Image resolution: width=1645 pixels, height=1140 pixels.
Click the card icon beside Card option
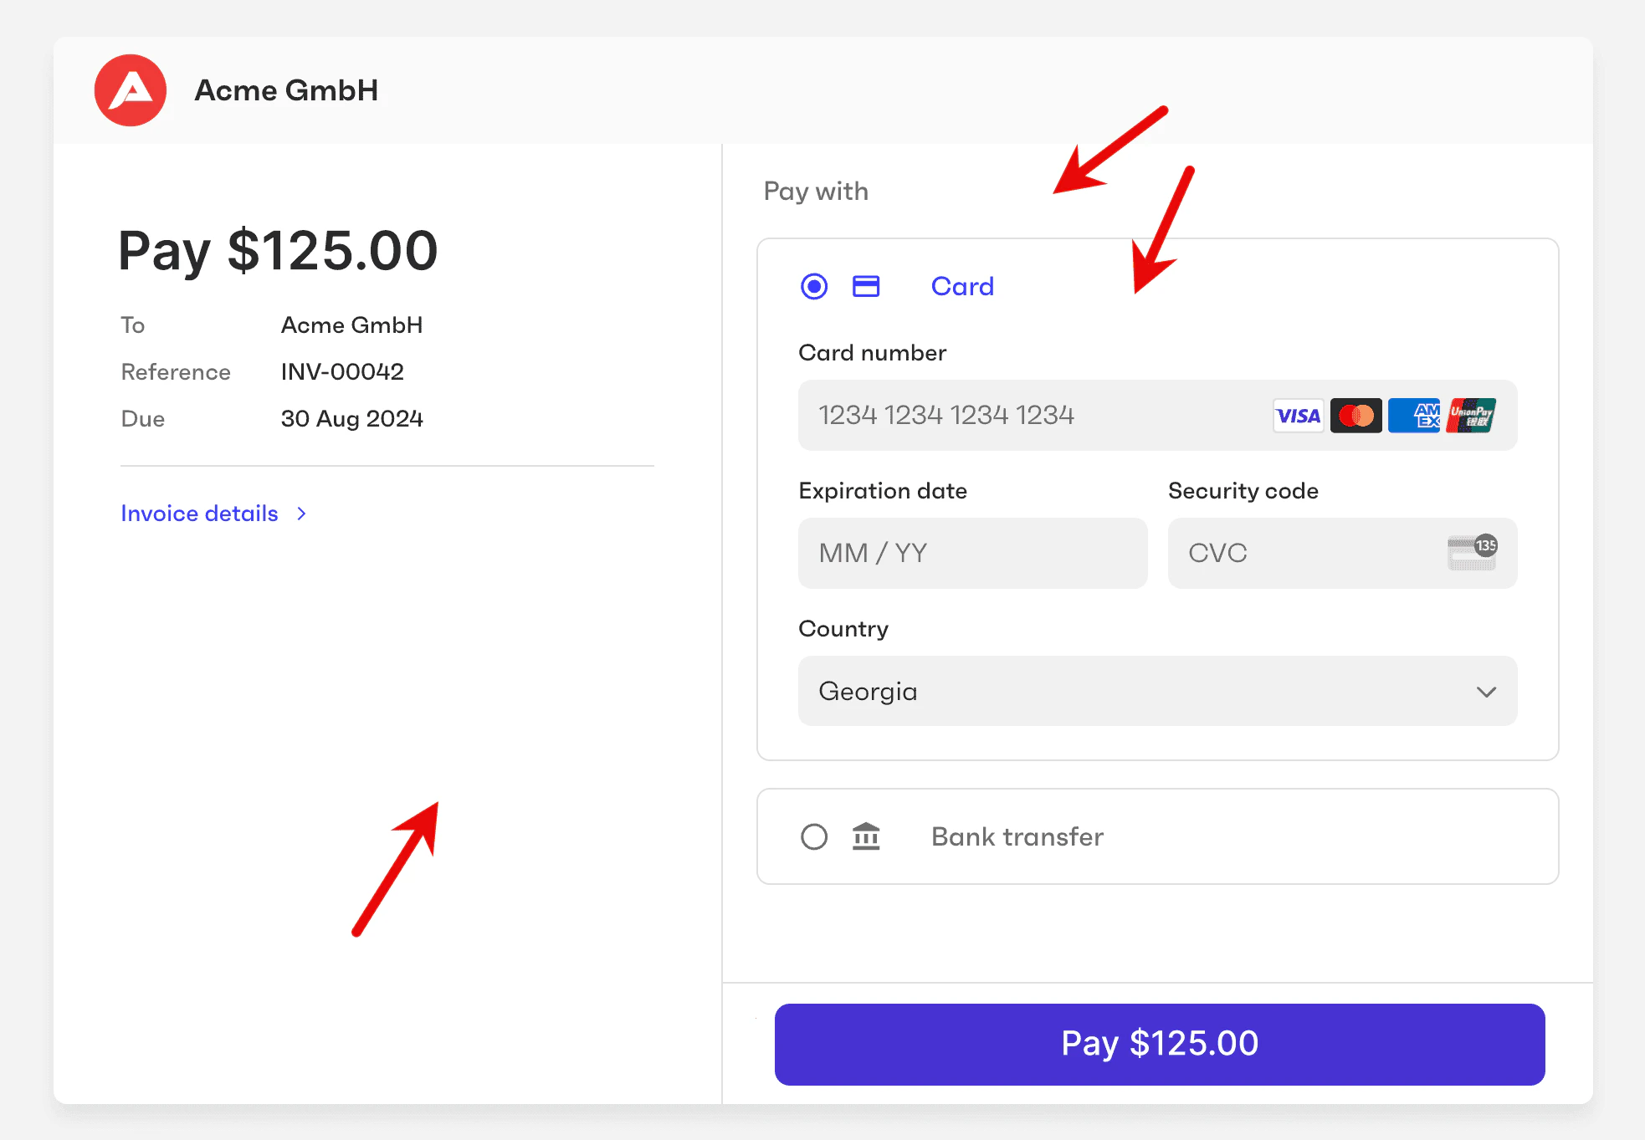(866, 286)
